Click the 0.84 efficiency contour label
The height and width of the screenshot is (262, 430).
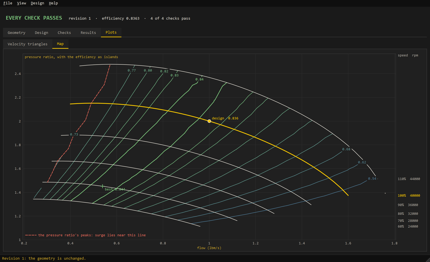(200, 79)
